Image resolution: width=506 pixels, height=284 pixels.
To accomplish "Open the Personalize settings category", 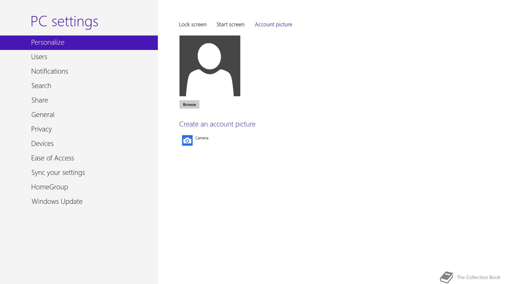I will pos(79,43).
